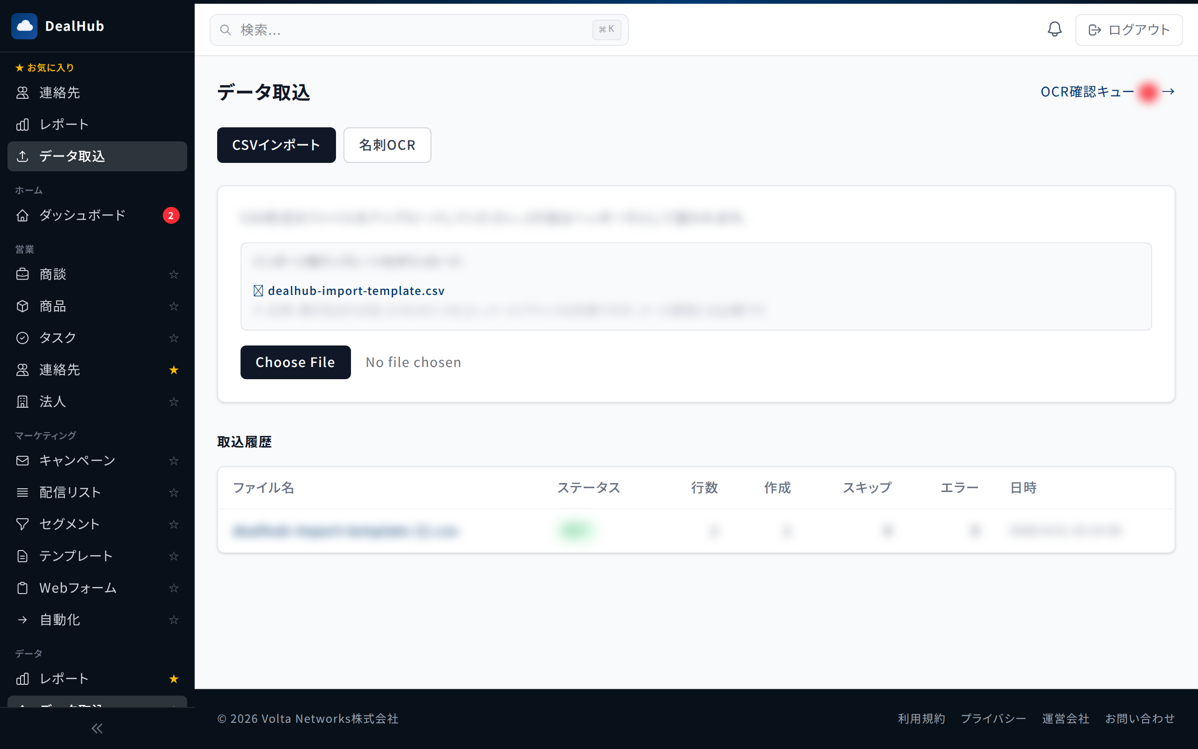Favorite 商談 with its star
Viewport: 1198px width, 749px height.
[x=174, y=274]
